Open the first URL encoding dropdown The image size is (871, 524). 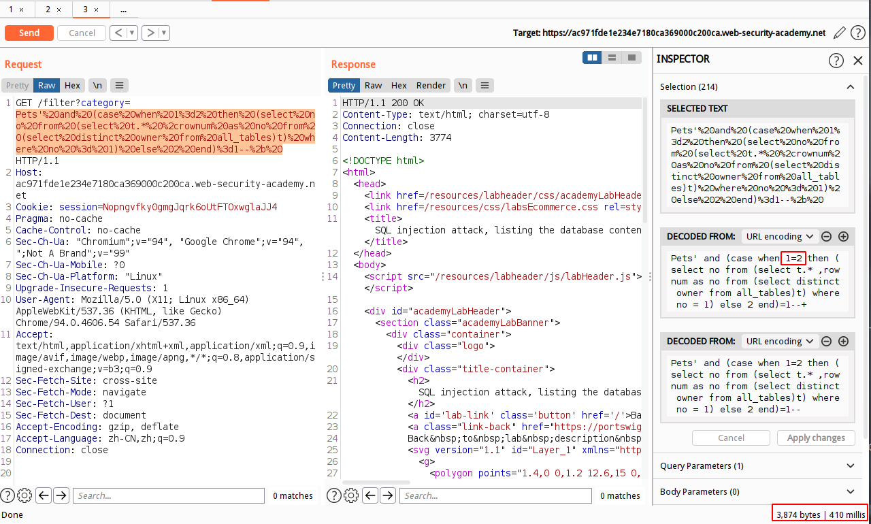(779, 236)
